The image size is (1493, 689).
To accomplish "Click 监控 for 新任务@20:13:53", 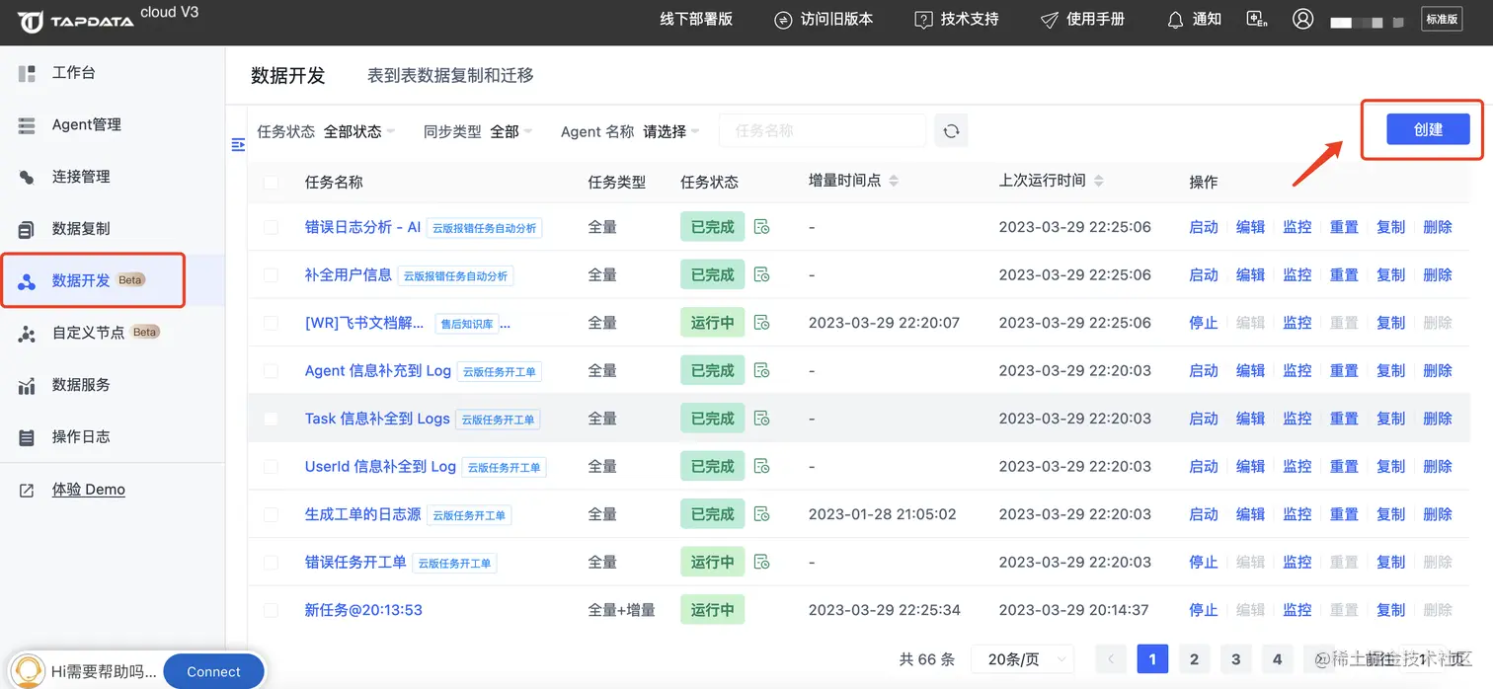I will pyautogui.click(x=1297, y=610).
